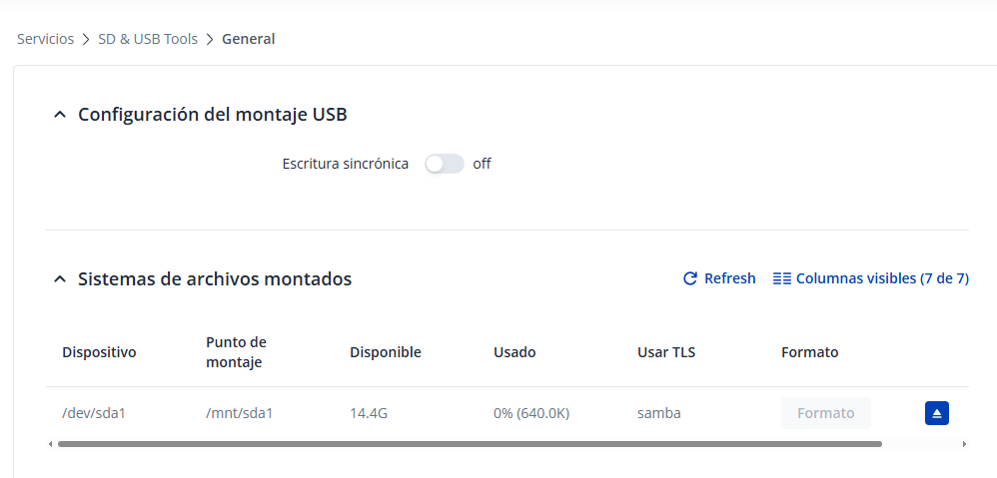The width and height of the screenshot is (997, 478).
Task: Click the horizontal table scrollbar thumb
Action: point(470,443)
